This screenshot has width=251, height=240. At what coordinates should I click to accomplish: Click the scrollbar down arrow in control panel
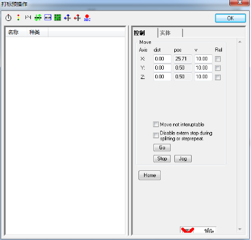pyautogui.click(x=240, y=229)
